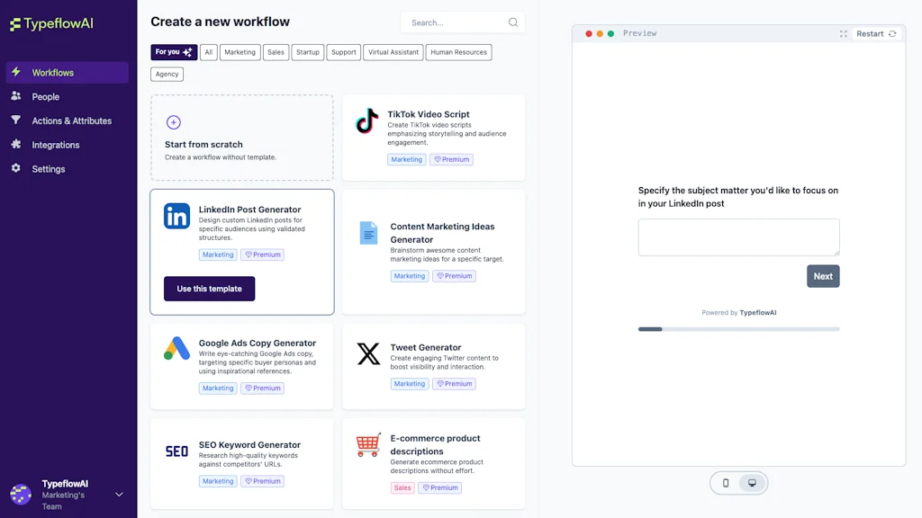Click Sales tag on E-commerce card

402,488
